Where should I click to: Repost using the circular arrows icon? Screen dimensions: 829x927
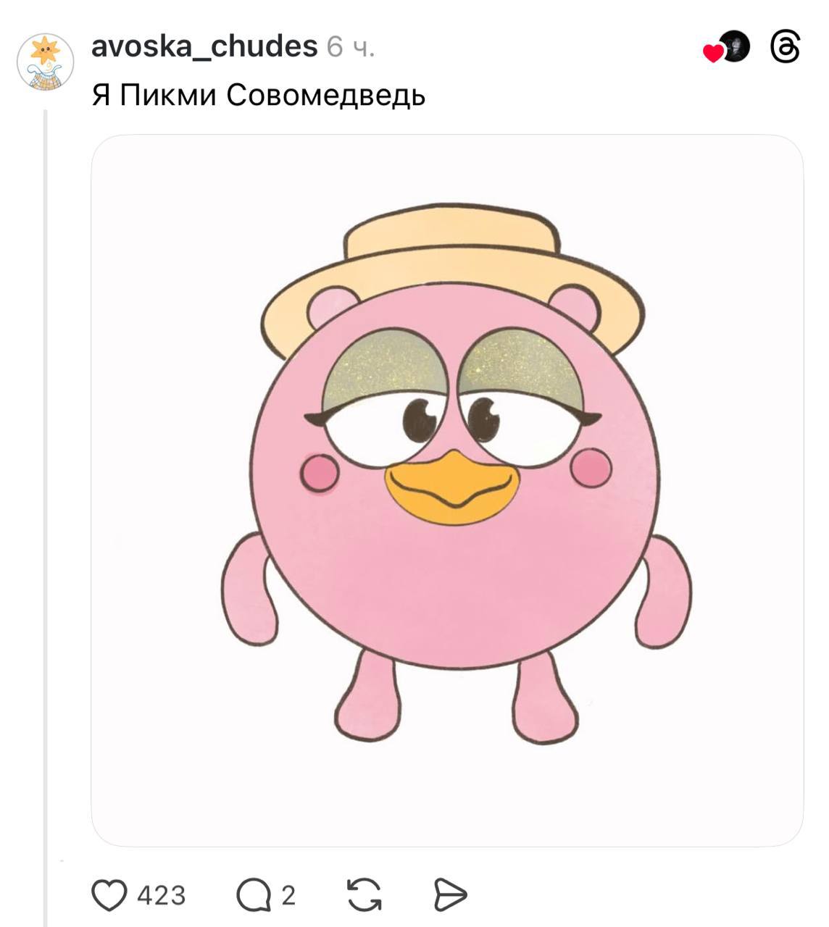click(x=364, y=894)
